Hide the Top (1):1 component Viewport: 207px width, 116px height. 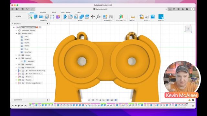20,80
